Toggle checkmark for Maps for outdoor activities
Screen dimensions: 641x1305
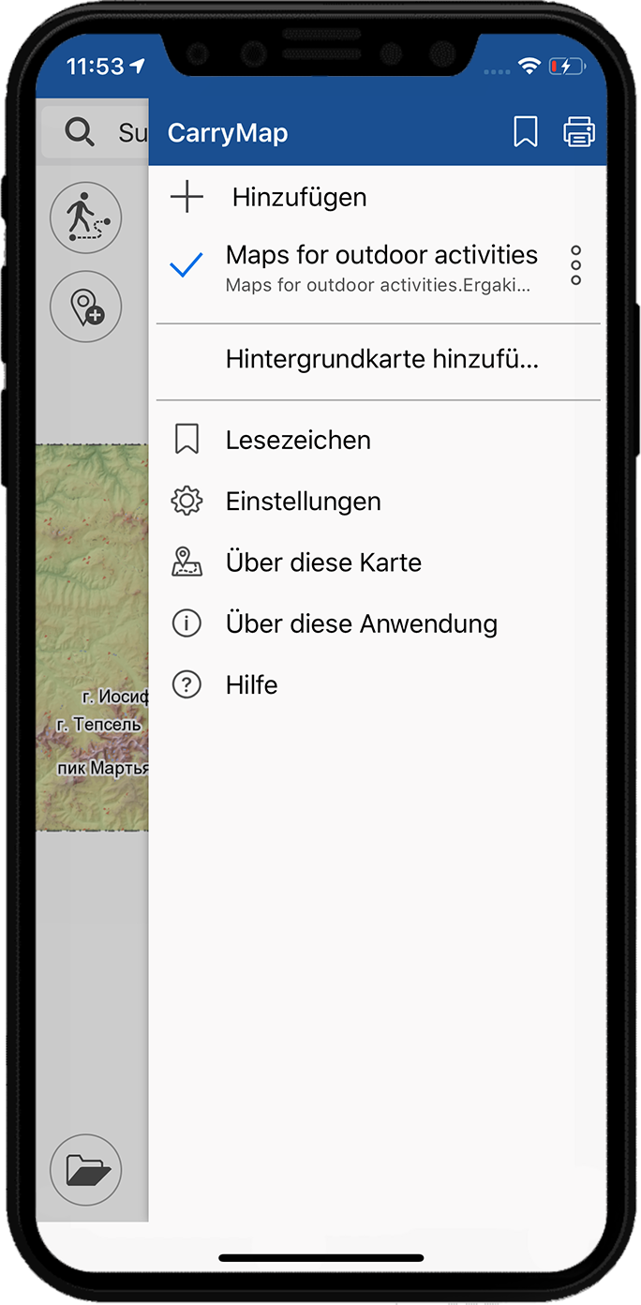coord(186,266)
